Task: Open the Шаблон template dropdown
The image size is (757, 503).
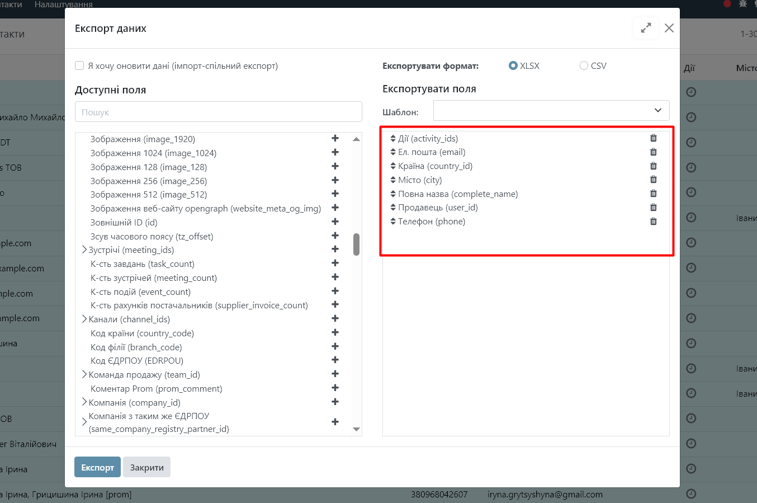Action: click(x=551, y=111)
